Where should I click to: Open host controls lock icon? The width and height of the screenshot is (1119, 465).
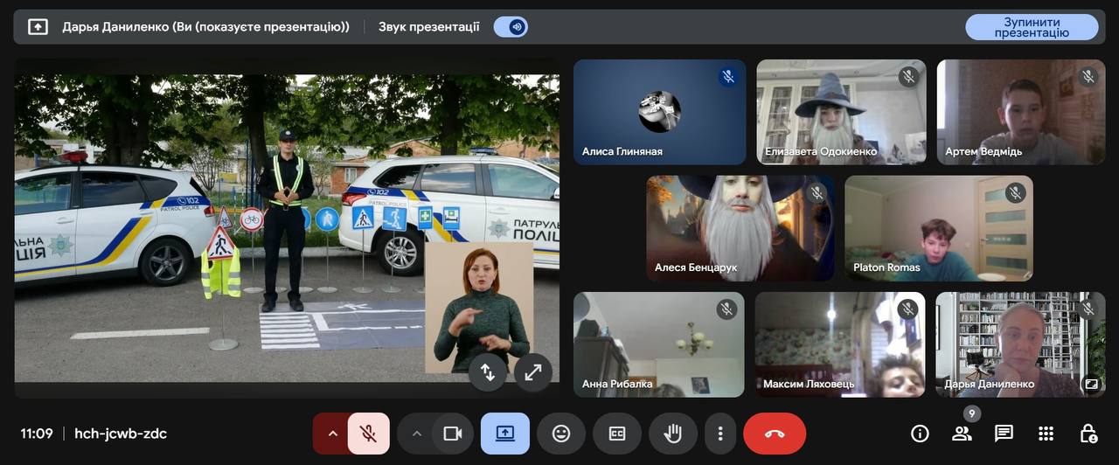(x=1088, y=434)
